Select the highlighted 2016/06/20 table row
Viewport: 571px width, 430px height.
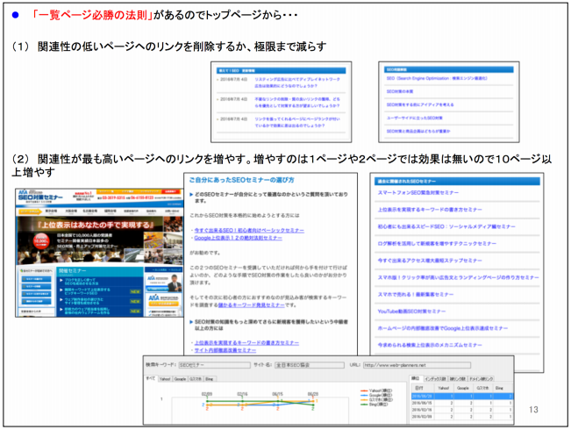coord(462,396)
